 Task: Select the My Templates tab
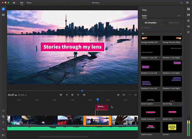[x=150, y=23]
